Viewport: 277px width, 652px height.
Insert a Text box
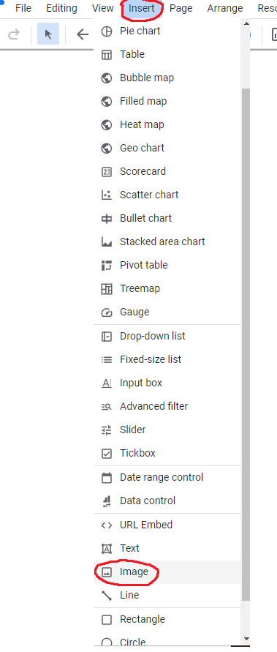[167, 548]
